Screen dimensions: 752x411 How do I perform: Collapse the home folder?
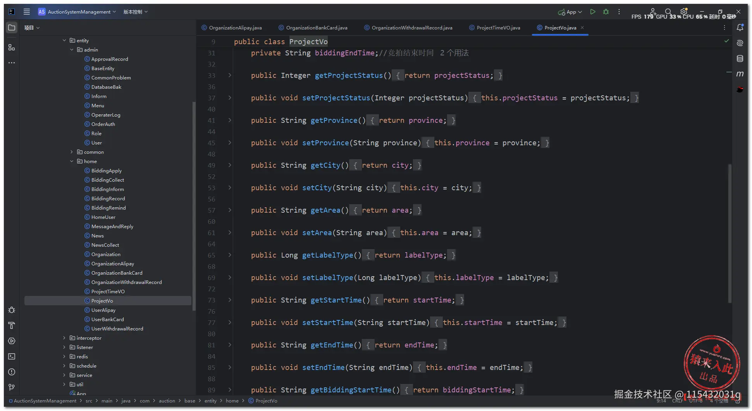click(x=72, y=161)
